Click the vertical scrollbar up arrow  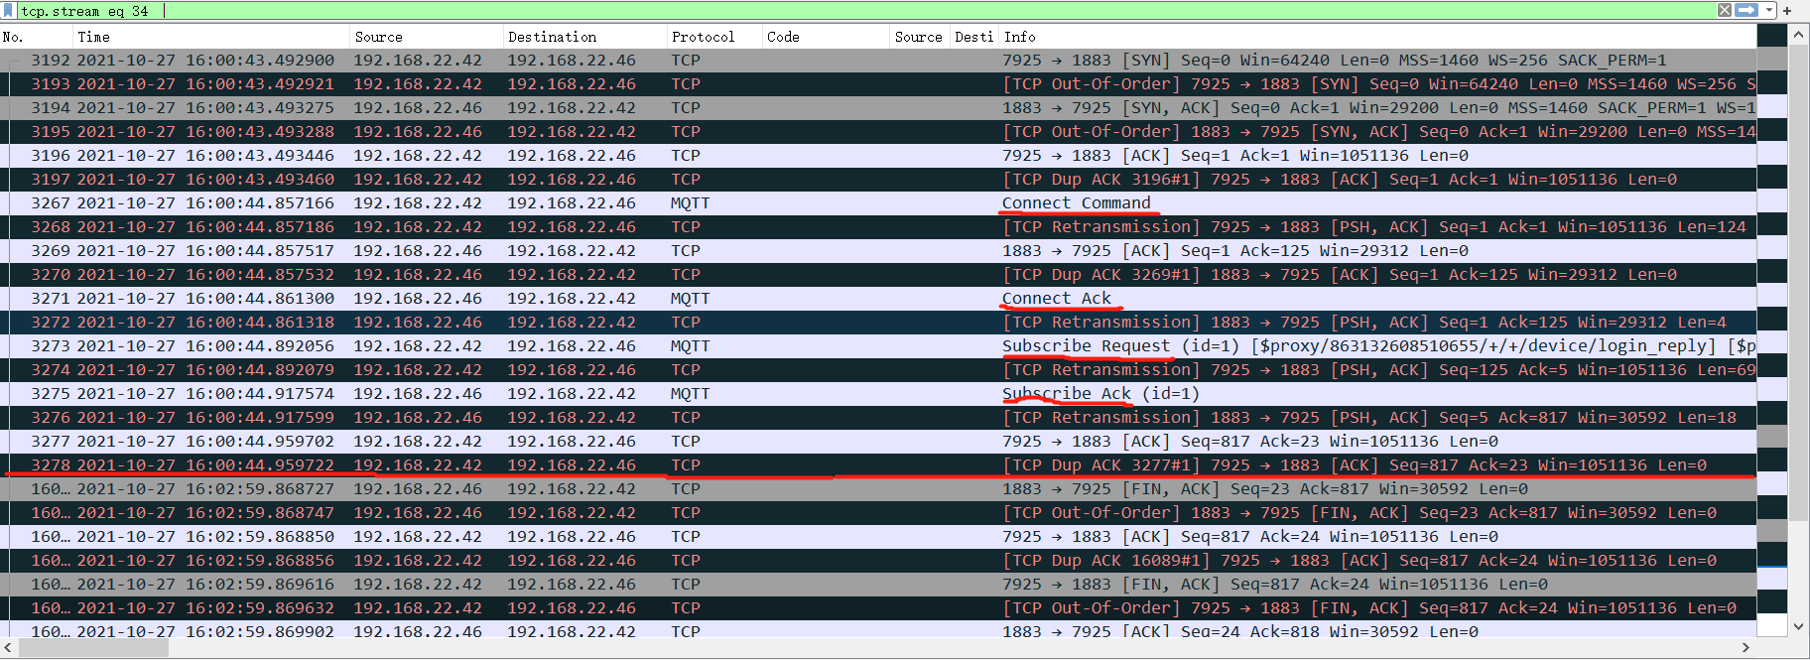pyautogui.click(x=1798, y=35)
